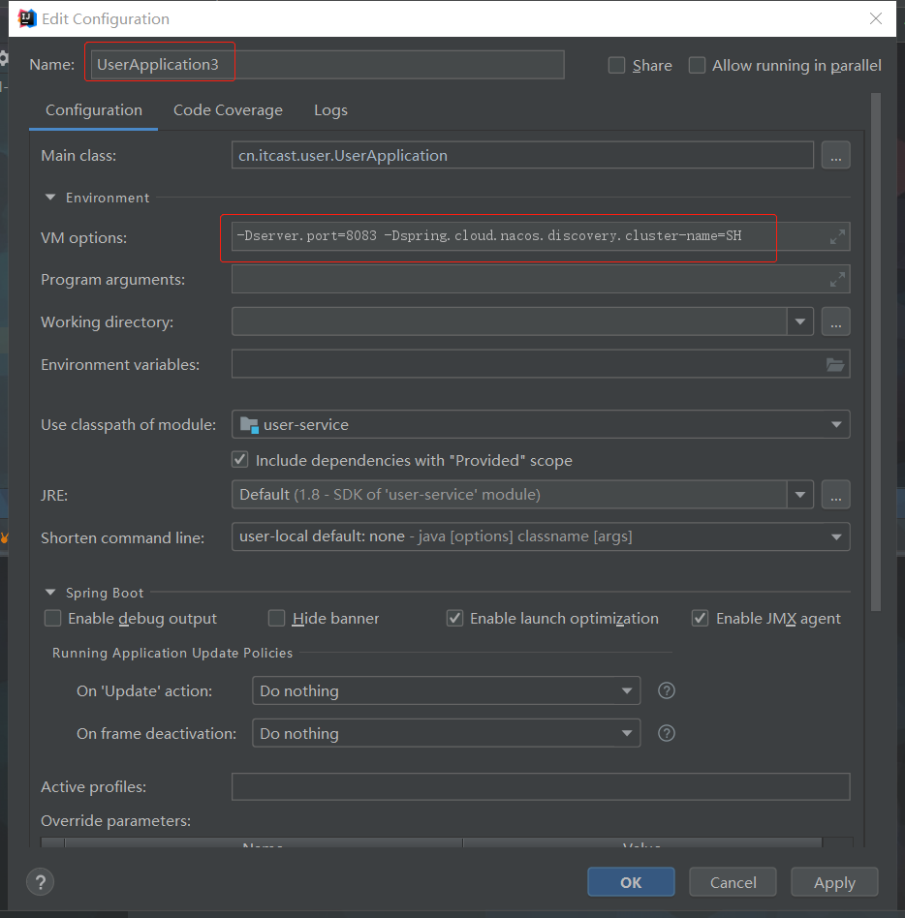The image size is (905, 918).
Task: Open Shorten command line dropdown
Action: tap(836, 536)
